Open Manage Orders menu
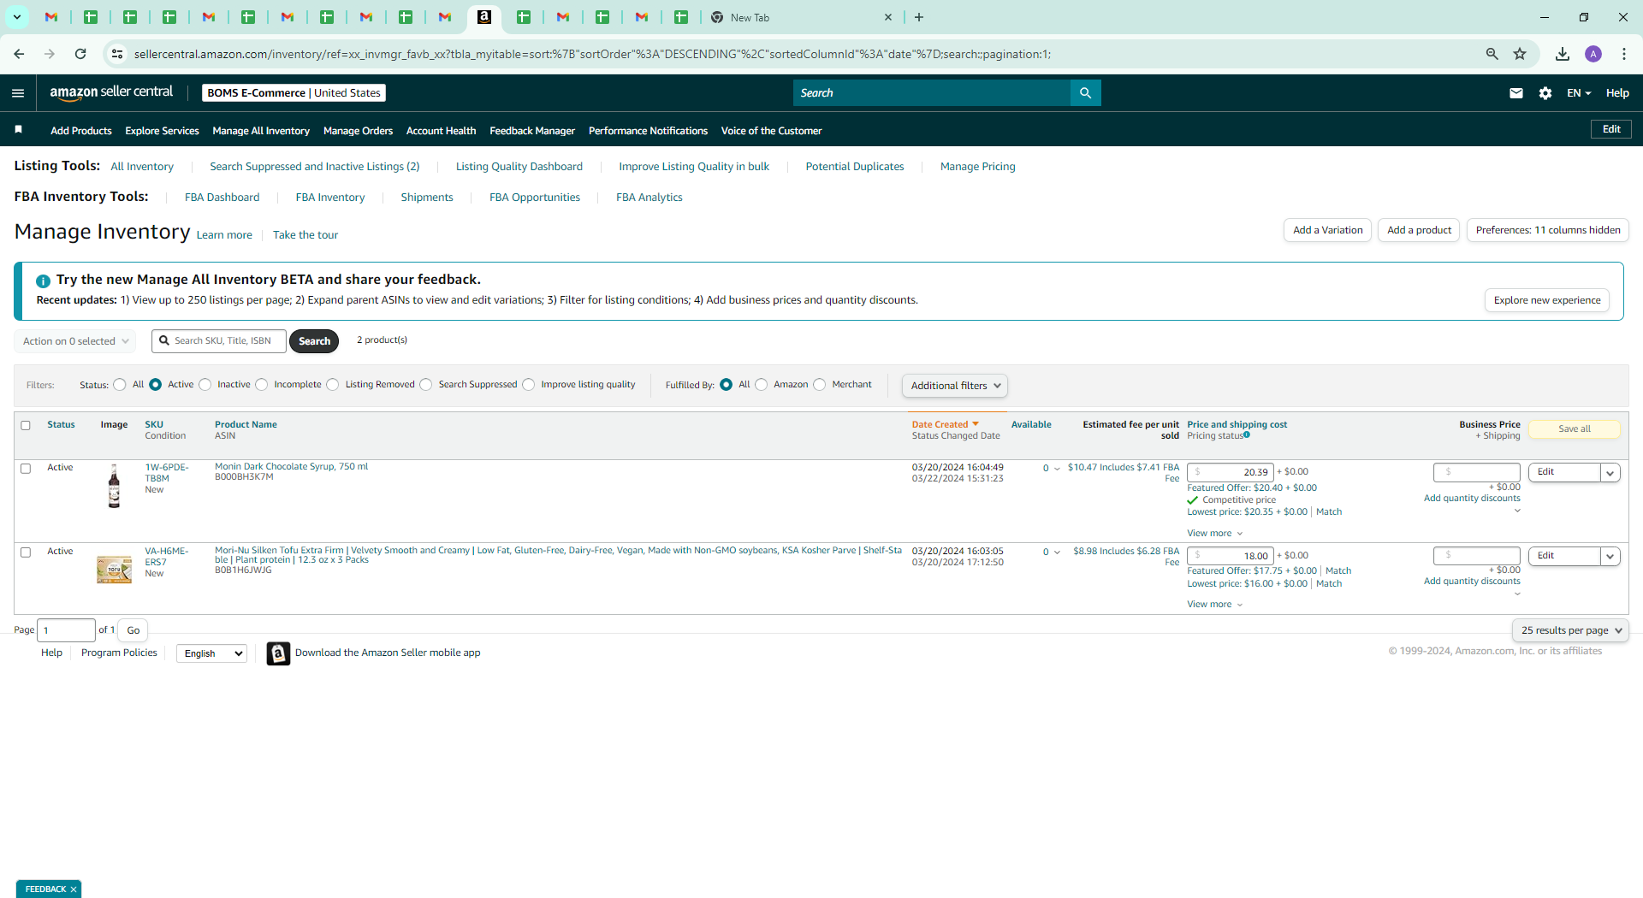The height and width of the screenshot is (898, 1643). point(358,131)
